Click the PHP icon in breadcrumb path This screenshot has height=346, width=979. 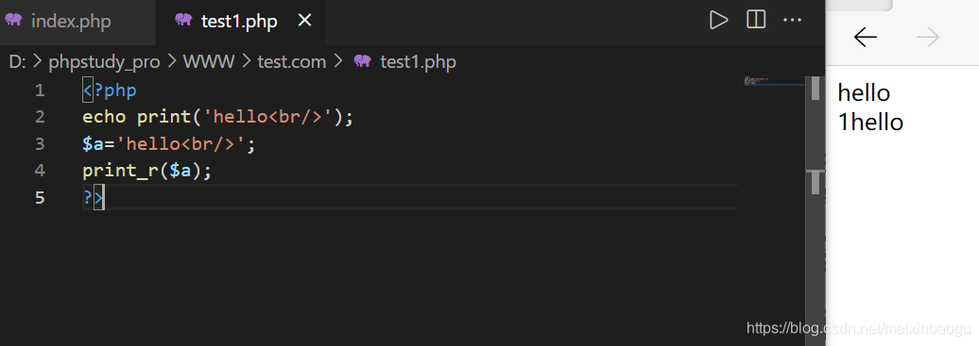click(x=362, y=61)
